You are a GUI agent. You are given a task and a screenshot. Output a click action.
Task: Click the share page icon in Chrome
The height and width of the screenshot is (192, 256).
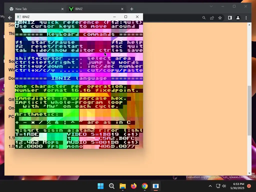[x=212, y=18]
